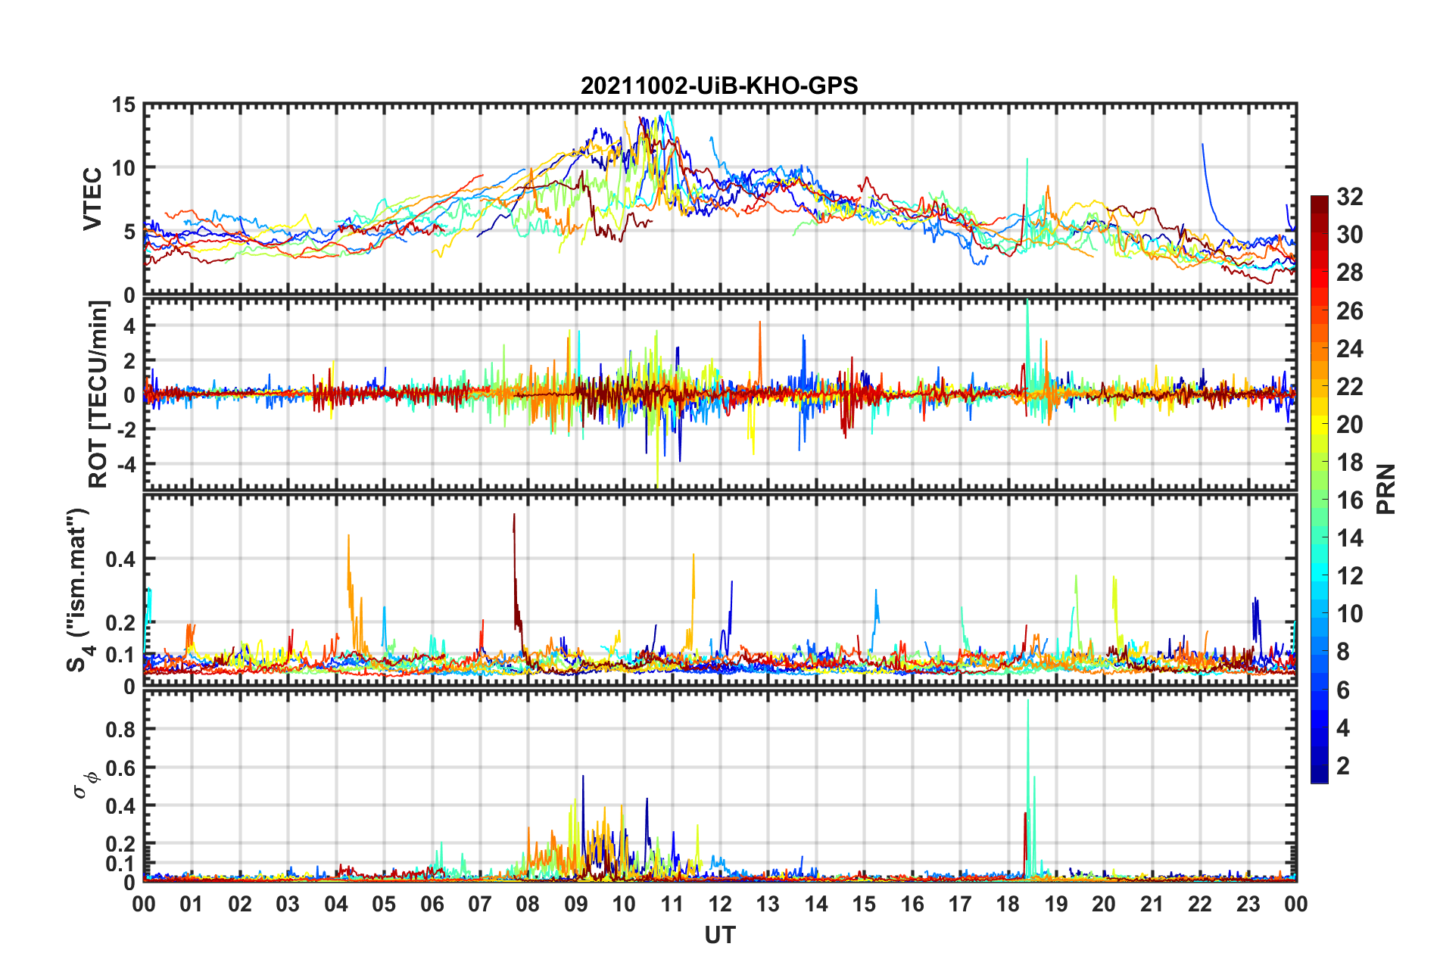This screenshot has width=1440, height=978.
Task: Click colorbar tick label 24
Action: tap(1350, 348)
